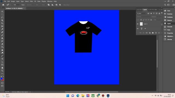Select the Brush tool
The image size is (175, 98).
pyautogui.click(x=2, y=35)
